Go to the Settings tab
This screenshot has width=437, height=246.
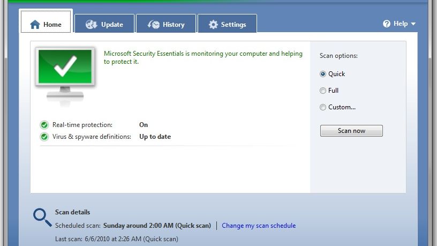227,25
